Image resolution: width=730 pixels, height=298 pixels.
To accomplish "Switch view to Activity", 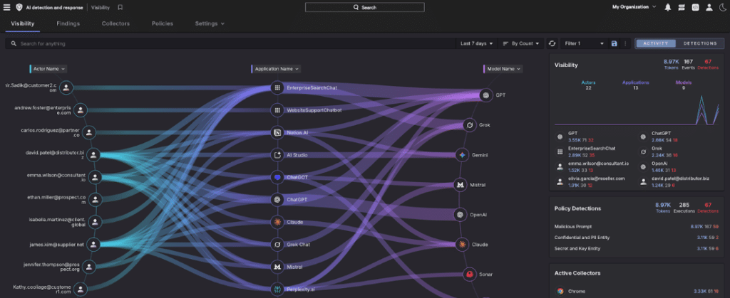I will click(655, 43).
